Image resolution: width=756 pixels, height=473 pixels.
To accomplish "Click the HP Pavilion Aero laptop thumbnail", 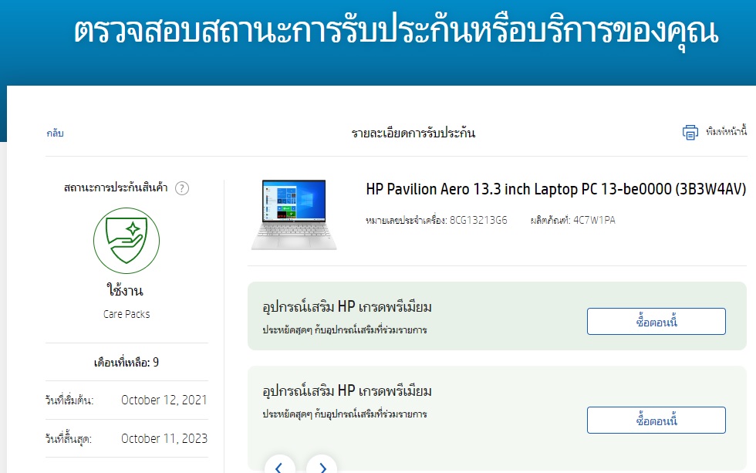I will point(294,215).
